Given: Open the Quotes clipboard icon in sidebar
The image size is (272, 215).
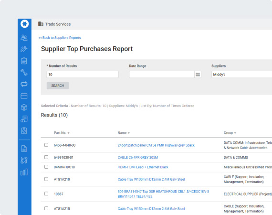Looking at the screenshot, I should point(24,61).
